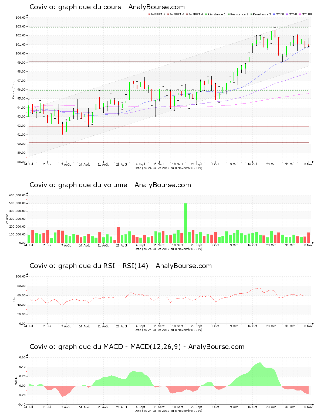This screenshot has height=418, width=324.
Task: Click the 20.00 value on the RSI axis
Action: pyautogui.click(x=22, y=314)
